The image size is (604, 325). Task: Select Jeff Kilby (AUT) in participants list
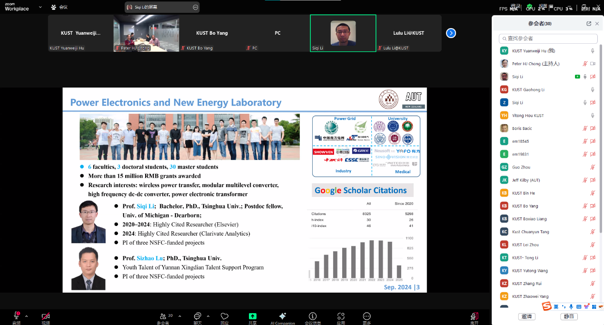548,180
